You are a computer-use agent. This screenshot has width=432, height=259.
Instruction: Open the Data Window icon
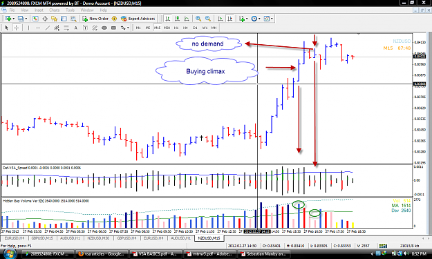point(45,19)
